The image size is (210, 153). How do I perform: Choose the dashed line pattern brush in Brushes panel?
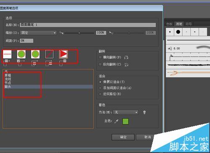(x=188, y=57)
